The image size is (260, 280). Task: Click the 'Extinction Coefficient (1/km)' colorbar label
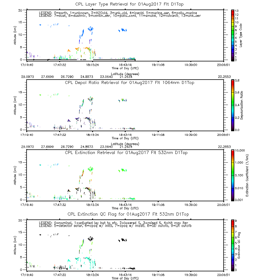[247, 175]
